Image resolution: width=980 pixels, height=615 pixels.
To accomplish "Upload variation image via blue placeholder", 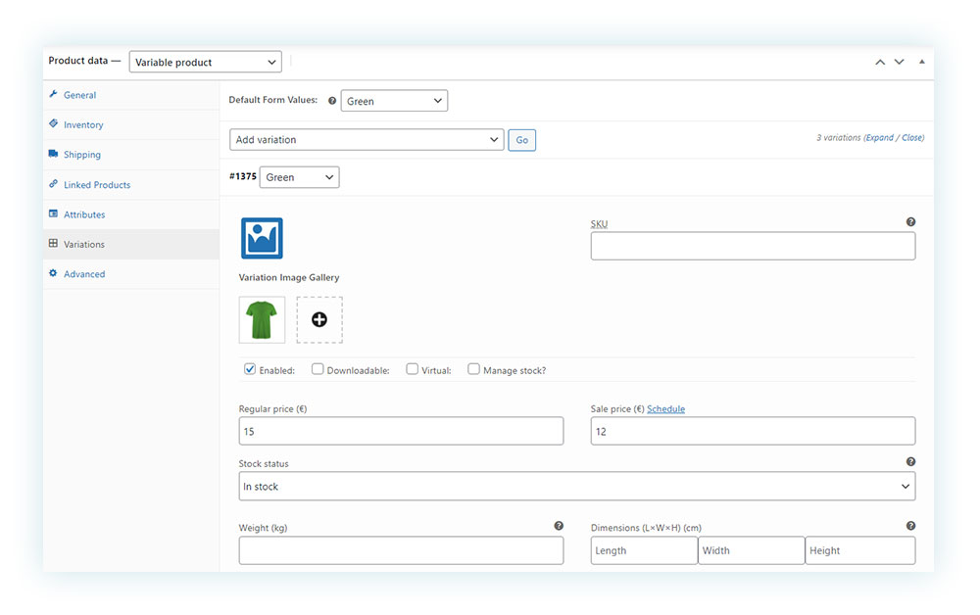I will [x=262, y=238].
